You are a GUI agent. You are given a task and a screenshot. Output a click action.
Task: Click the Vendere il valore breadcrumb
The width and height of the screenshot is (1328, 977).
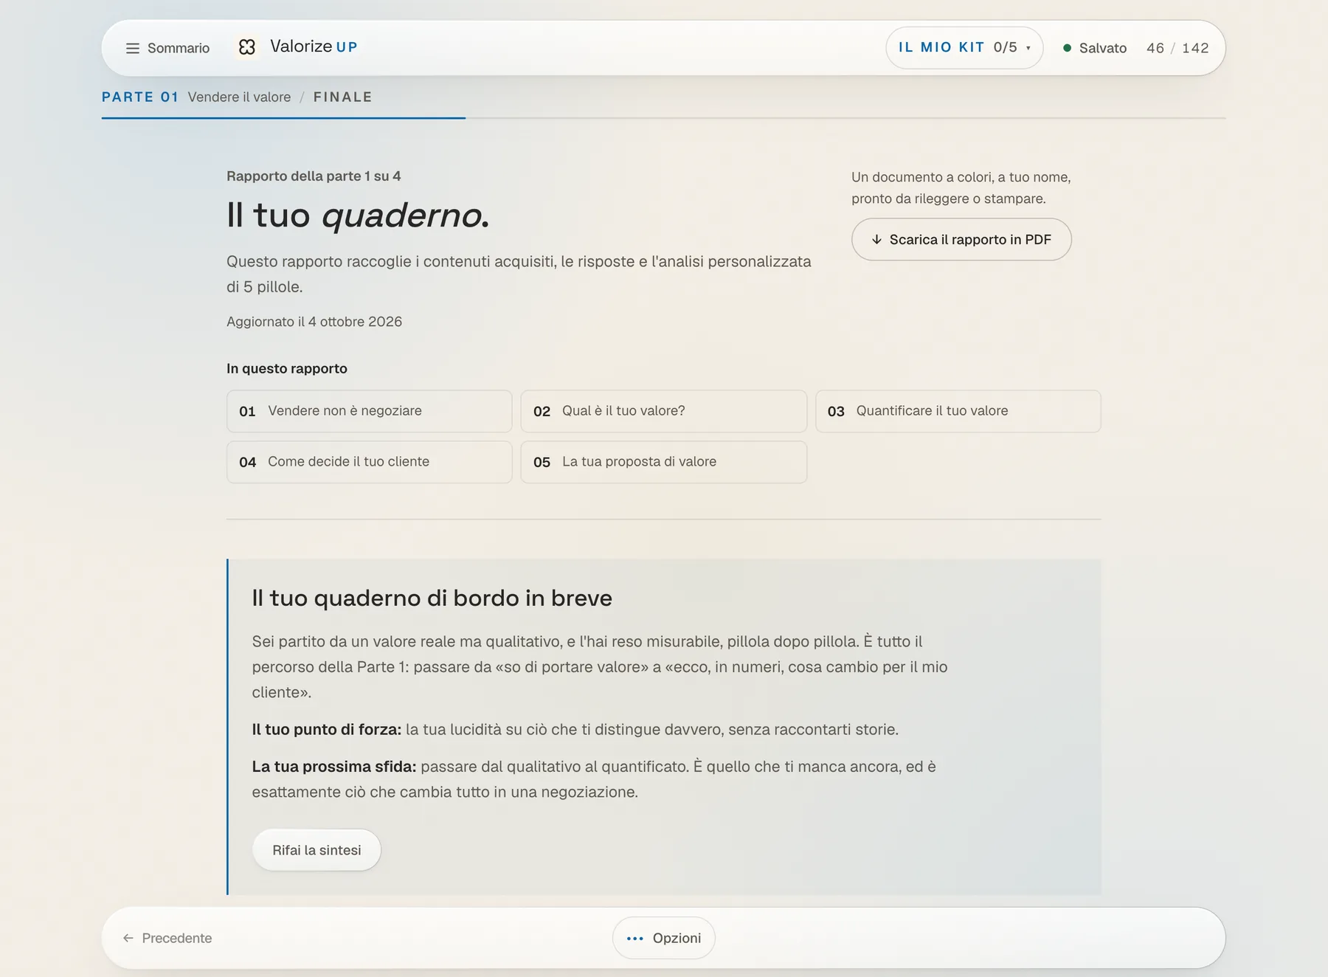239,97
